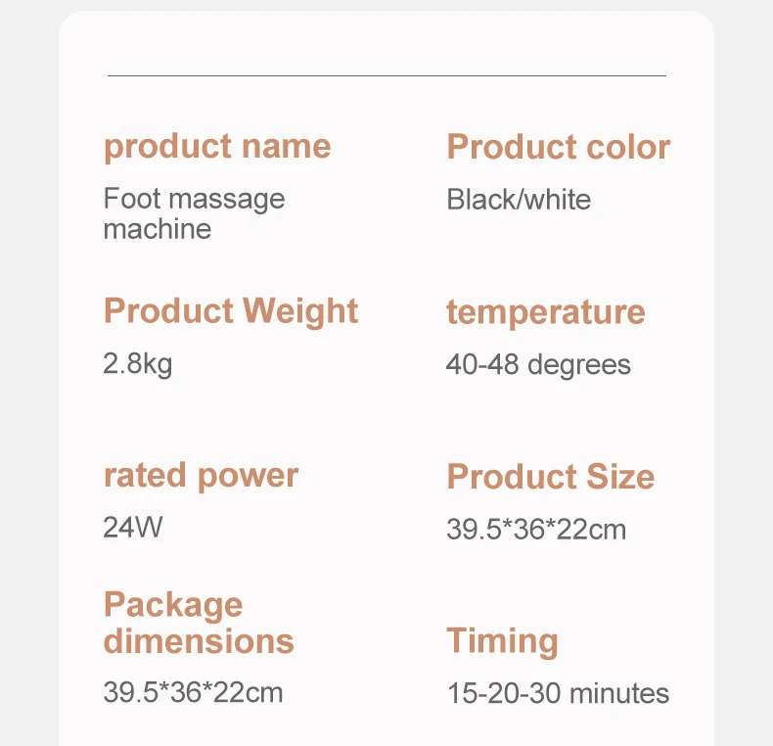Click the word 'dimensions' in the heading

[x=199, y=641]
